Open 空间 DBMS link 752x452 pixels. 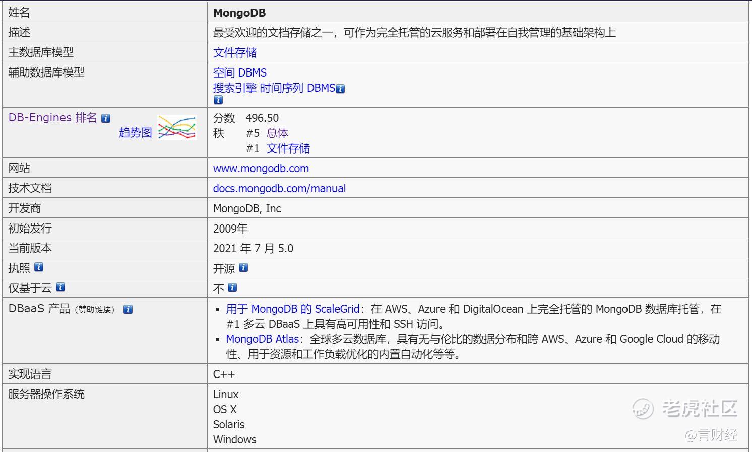tap(240, 72)
